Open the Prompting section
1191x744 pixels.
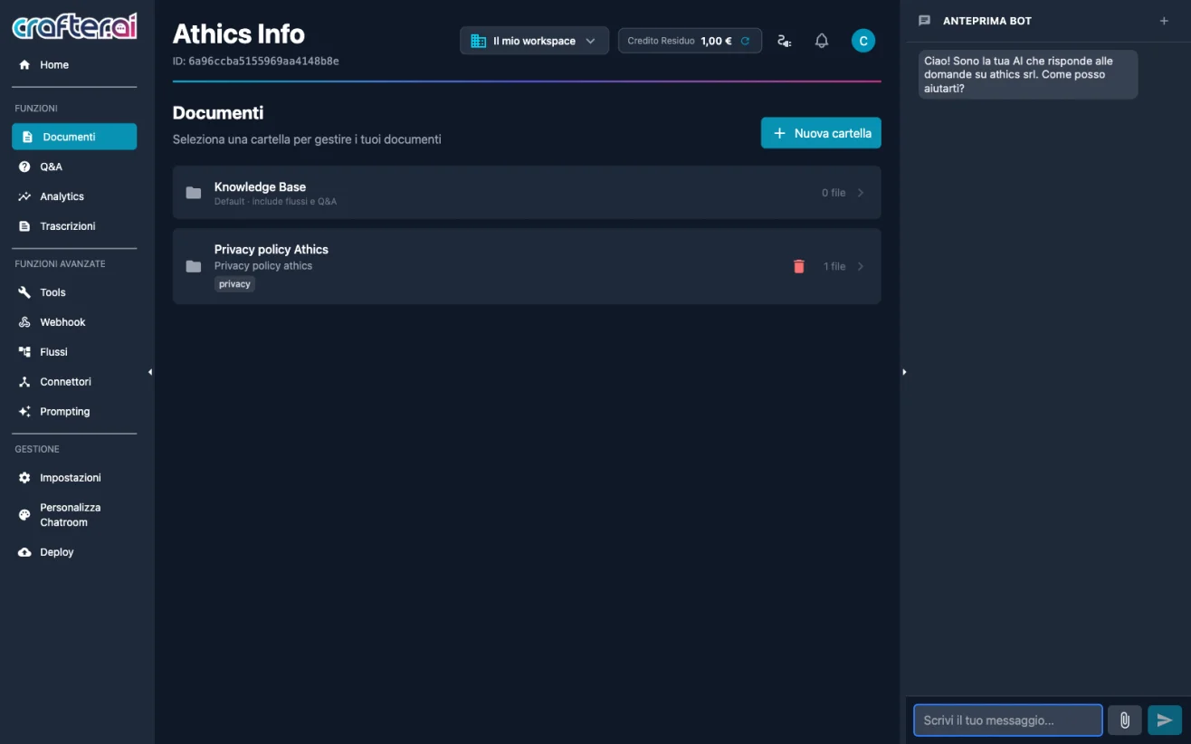coord(74,412)
